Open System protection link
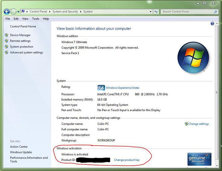 point(22,47)
